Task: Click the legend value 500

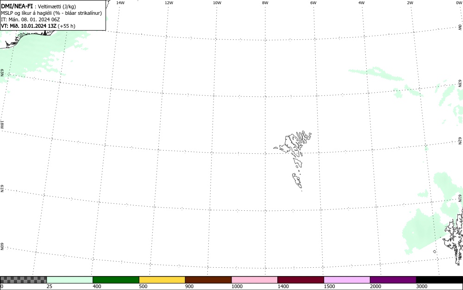Action: [x=143, y=286]
